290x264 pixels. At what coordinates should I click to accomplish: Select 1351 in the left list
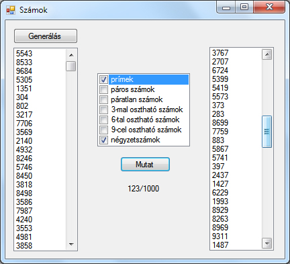coord(40,89)
